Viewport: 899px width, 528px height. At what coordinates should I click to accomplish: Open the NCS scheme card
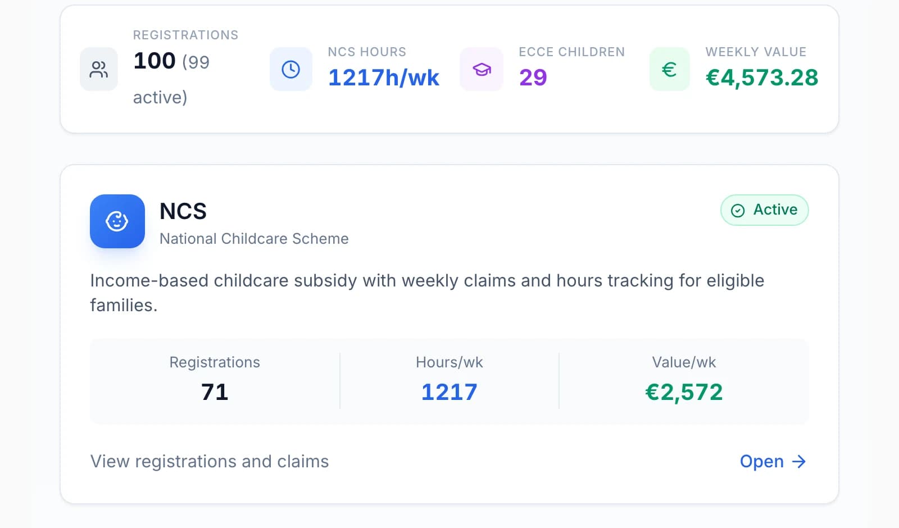773,462
